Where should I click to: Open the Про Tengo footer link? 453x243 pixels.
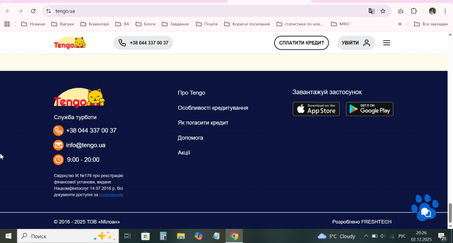tap(191, 93)
